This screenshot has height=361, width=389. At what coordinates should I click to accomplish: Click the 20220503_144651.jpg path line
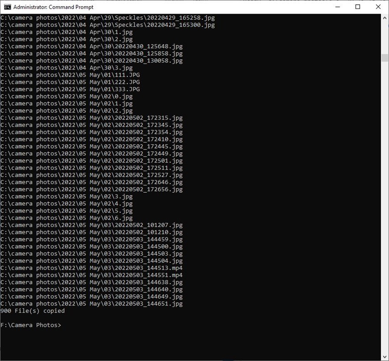point(92,304)
